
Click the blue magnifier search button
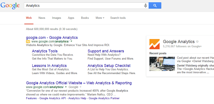tap(155, 5)
